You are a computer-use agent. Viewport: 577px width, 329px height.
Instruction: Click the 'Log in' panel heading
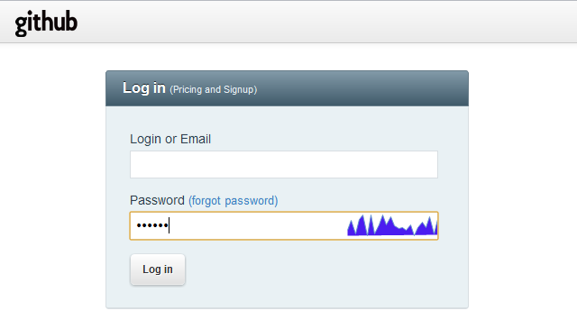coord(144,88)
